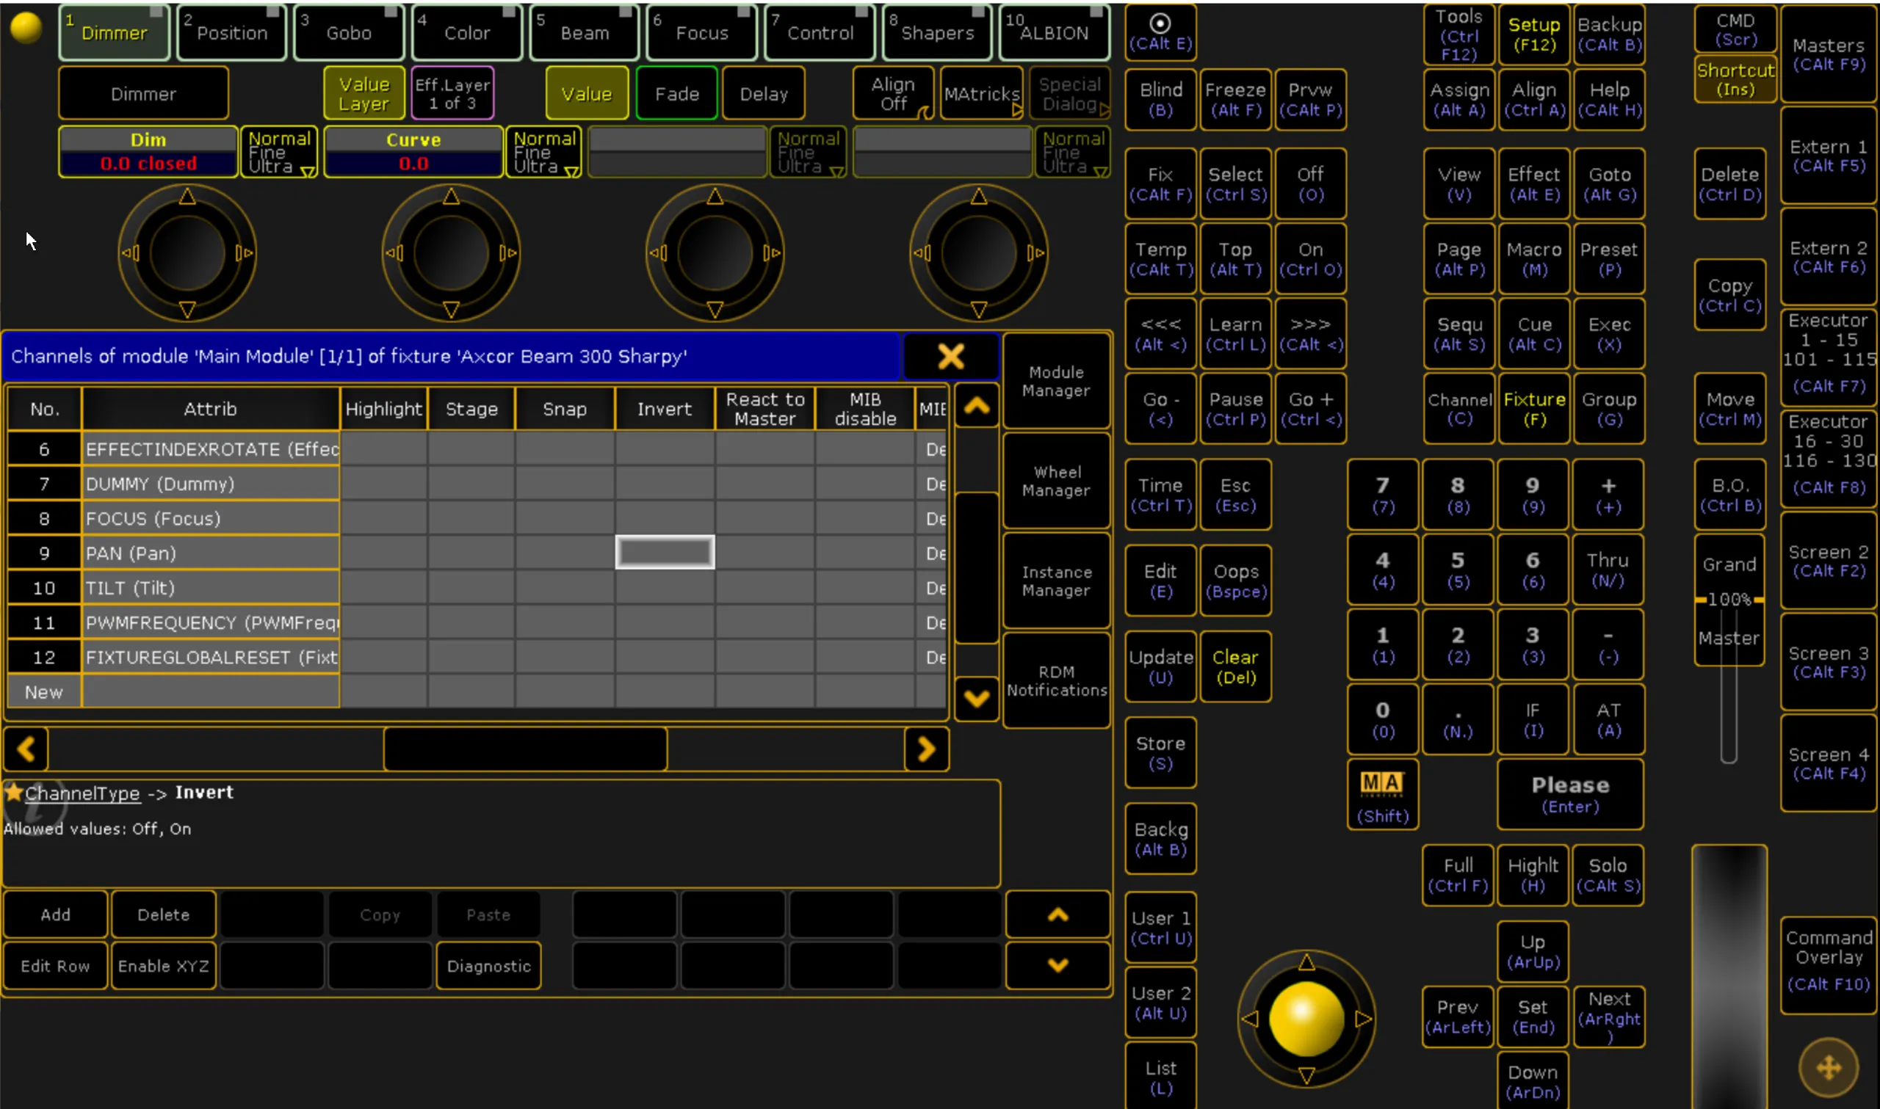Toggle Blind (B) mode
This screenshot has height=1109, width=1880.
[x=1160, y=99]
